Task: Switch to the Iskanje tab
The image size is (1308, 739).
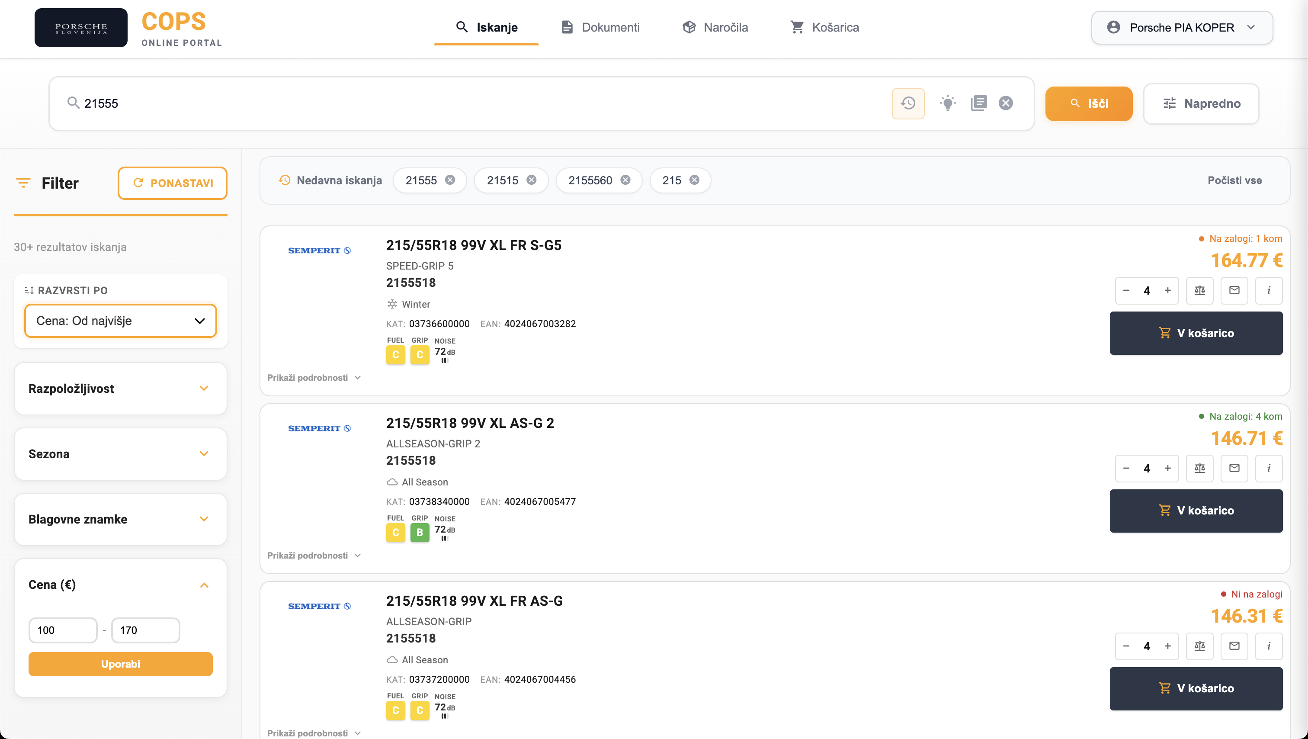Action: point(487,27)
